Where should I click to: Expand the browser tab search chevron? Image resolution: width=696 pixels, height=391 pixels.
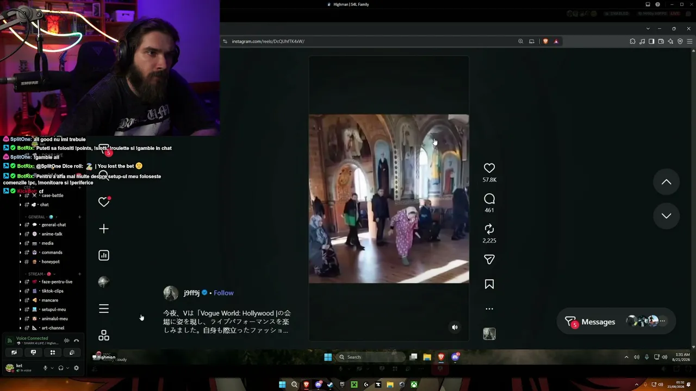tap(648, 29)
